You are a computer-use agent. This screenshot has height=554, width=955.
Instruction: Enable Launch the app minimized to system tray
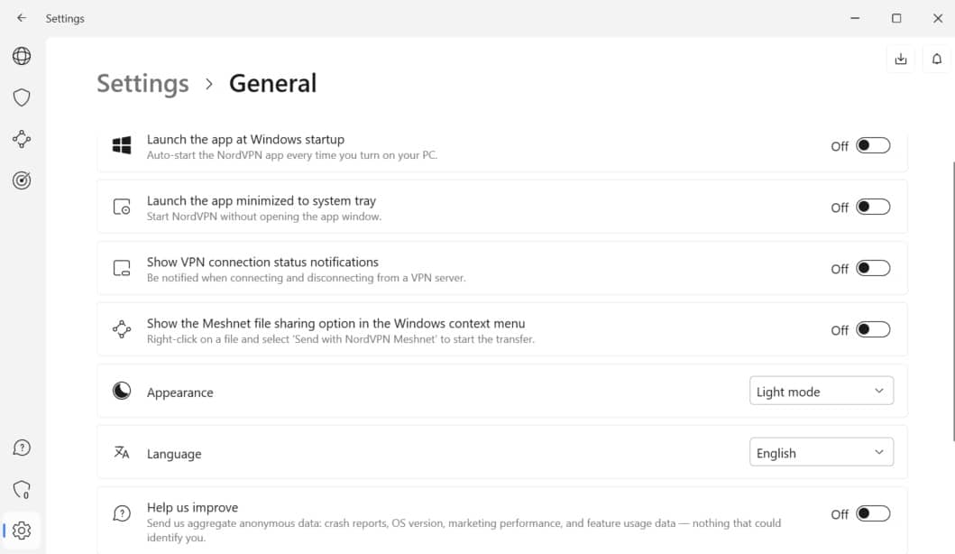(873, 208)
